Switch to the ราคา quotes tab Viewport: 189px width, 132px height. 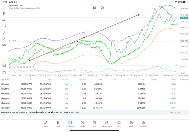click(x=46, y=124)
